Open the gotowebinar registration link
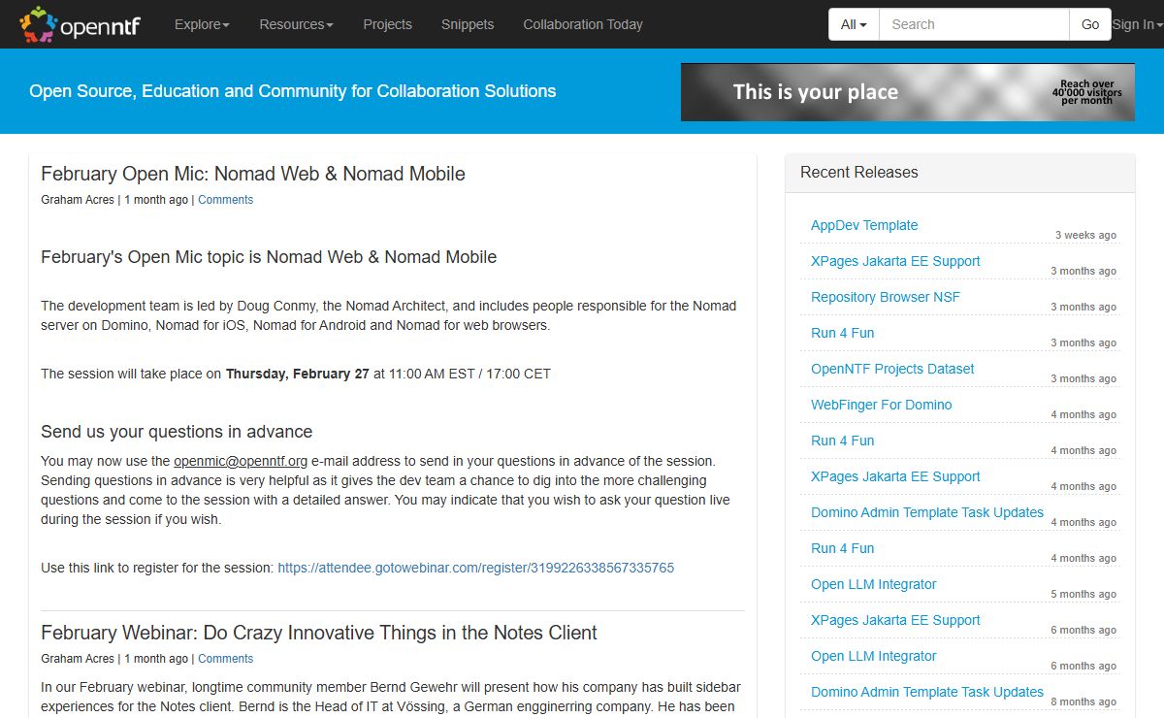 tap(475, 568)
